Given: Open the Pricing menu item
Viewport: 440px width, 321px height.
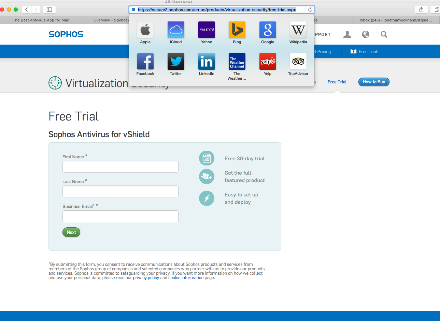Looking at the screenshot, I should point(324,51).
